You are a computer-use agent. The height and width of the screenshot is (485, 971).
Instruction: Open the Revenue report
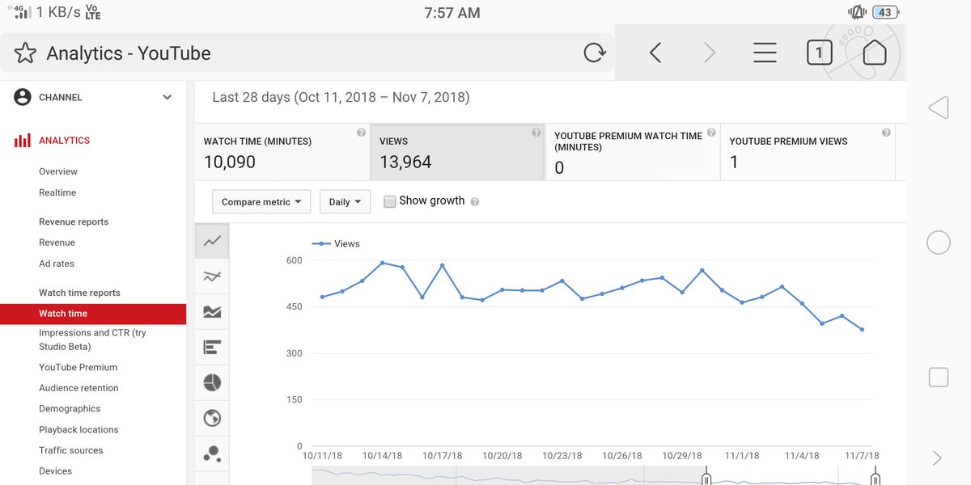pyautogui.click(x=57, y=242)
